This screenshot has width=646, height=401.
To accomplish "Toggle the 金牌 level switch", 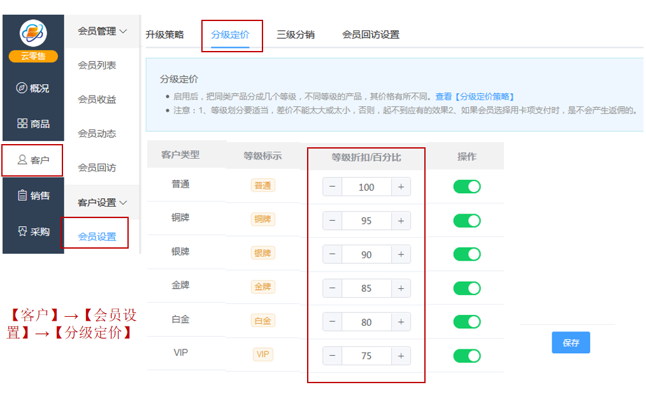I will click(467, 288).
